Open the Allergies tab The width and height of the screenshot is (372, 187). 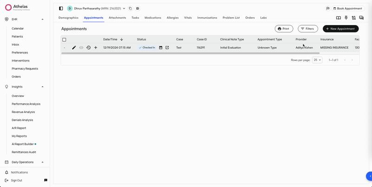click(x=173, y=18)
